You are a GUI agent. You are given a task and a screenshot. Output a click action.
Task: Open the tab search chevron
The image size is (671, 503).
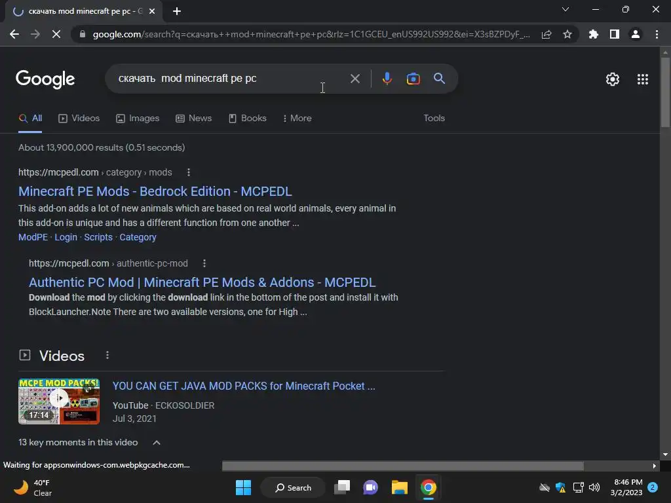566,9
